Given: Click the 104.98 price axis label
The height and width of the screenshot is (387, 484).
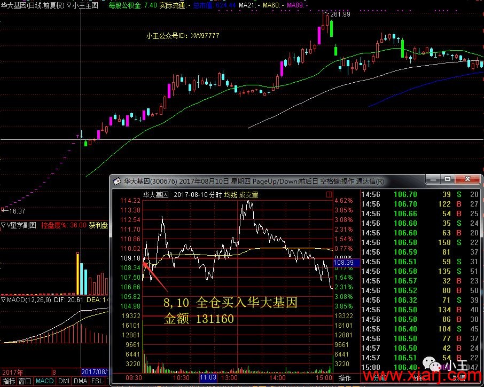Looking at the screenshot, I should pos(130,306).
